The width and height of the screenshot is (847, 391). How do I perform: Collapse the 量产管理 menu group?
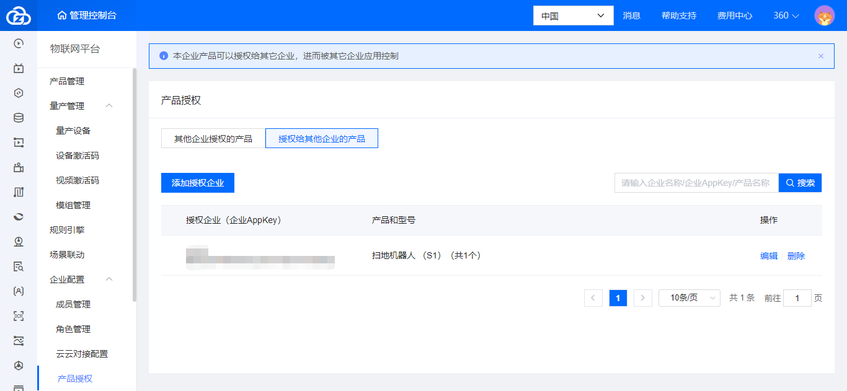point(109,106)
